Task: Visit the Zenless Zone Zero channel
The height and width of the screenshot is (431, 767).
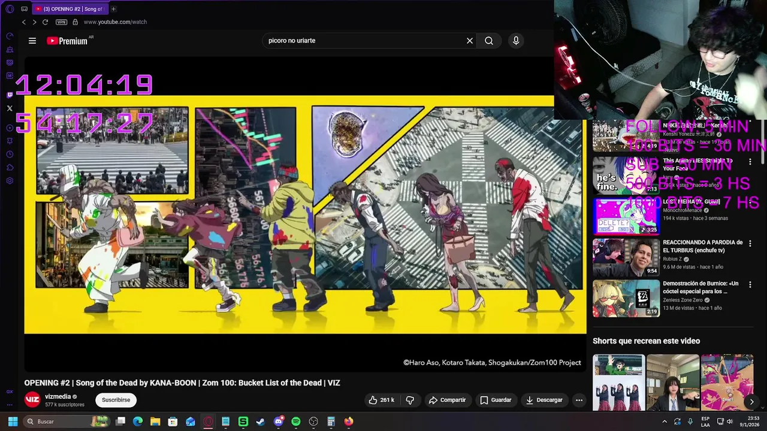Action: 683,300
